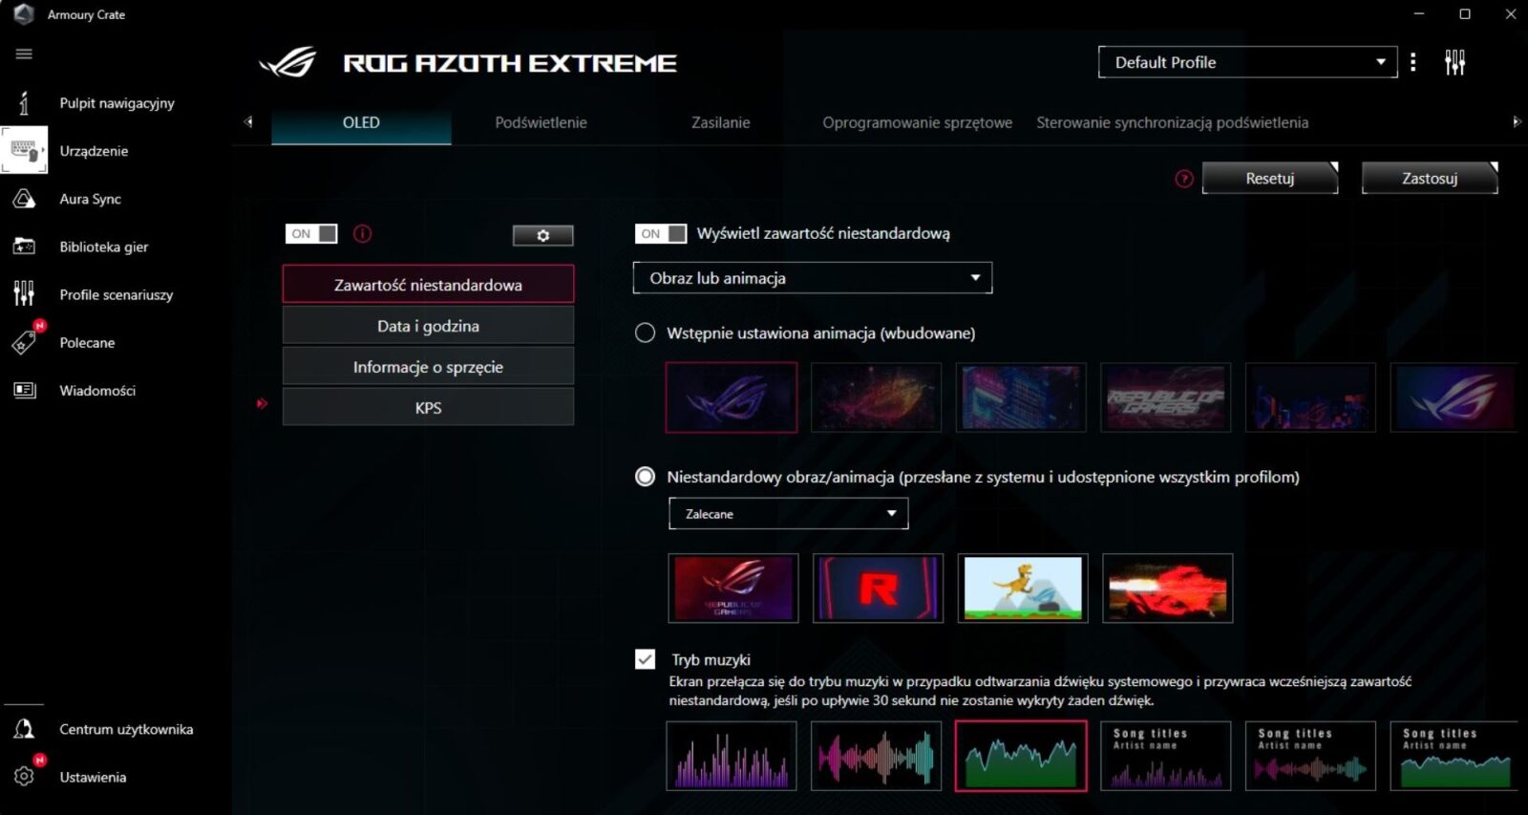The image size is (1528, 815).
Task: Select the dinosaur custom image thumbnail
Action: tap(1022, 589)
